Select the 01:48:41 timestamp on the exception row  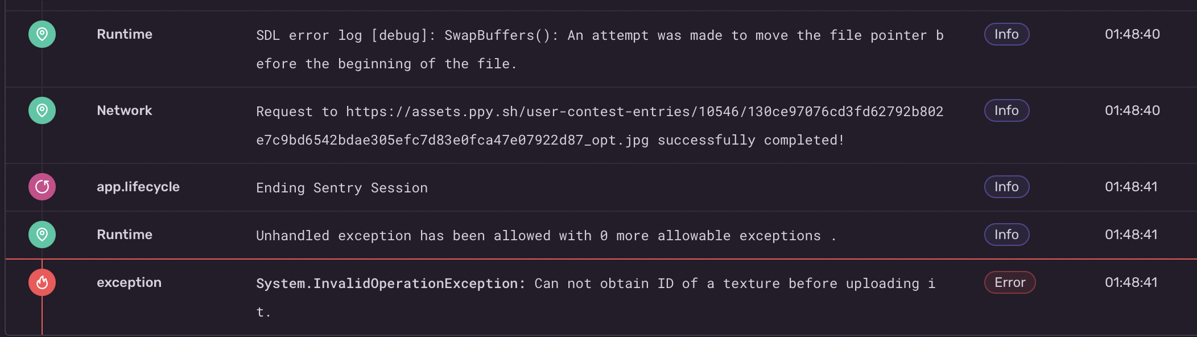coord(1132,282)
